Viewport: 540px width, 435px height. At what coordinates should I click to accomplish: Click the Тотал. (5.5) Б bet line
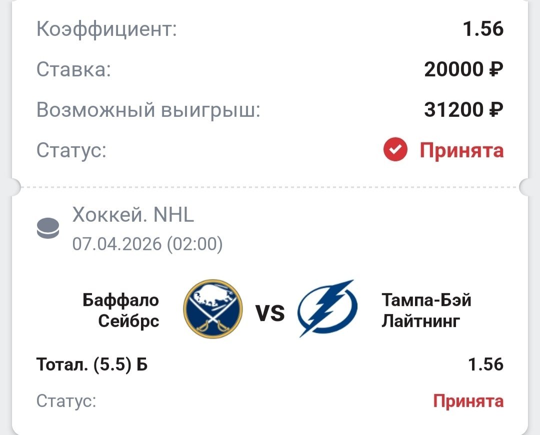pyautogui.click(x=92, y=365)
